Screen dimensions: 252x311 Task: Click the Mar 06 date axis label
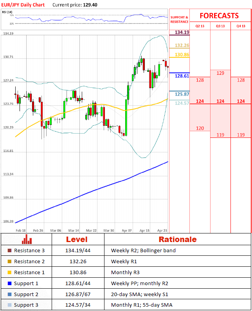pos(56,230)
